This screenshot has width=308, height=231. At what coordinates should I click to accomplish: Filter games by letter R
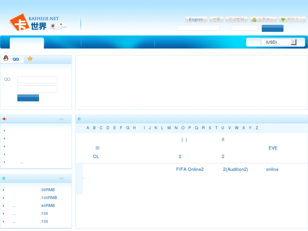pyautogui.click(x=203, y=128)
